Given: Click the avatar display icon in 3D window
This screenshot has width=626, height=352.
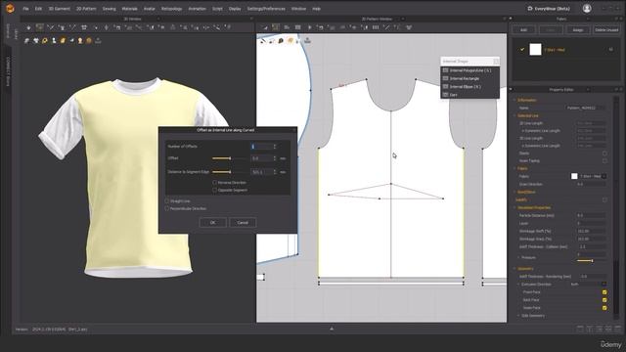Looking at the screenshot, I should tap(54, 41).
